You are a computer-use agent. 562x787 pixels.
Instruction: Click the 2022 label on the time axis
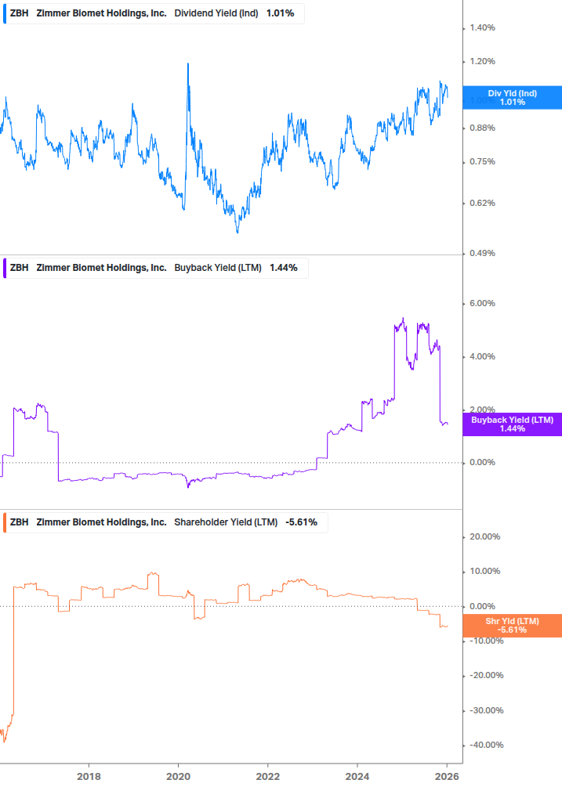(268, 777)
